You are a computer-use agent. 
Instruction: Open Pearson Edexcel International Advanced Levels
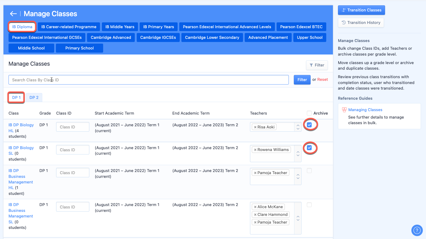[227, 27]
